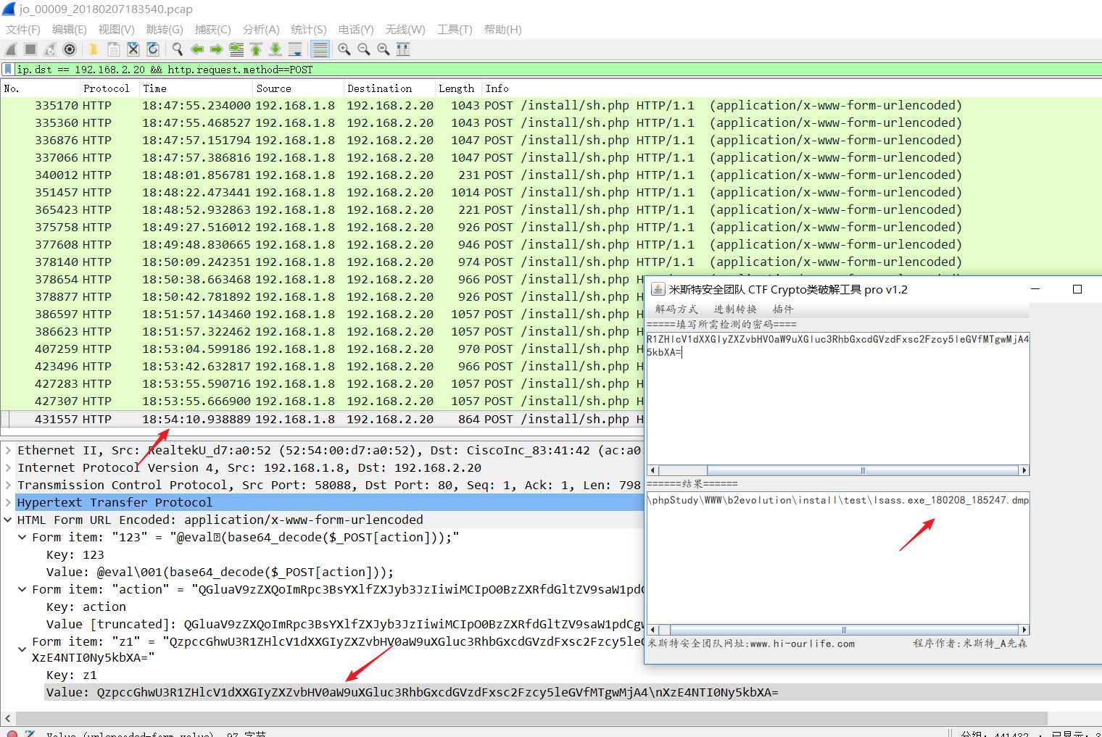
Task: Open the 工具(T) menu
Action: 455,30
